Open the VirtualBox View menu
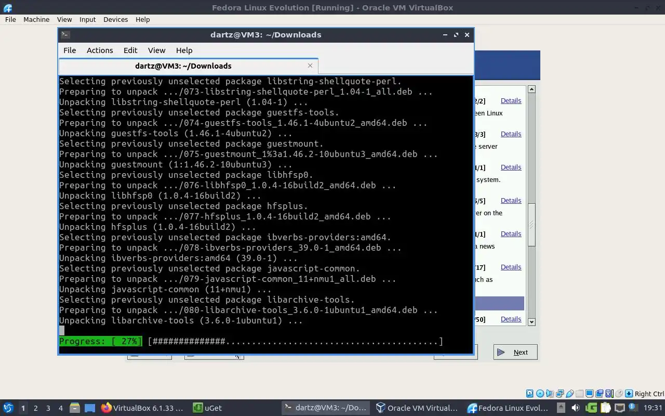Image resolution: width=665 pixels, height=416 pixels. (64, 19)
